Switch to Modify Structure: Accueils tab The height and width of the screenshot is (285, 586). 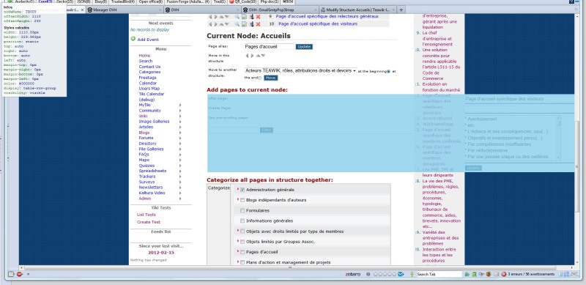(358, 10)
